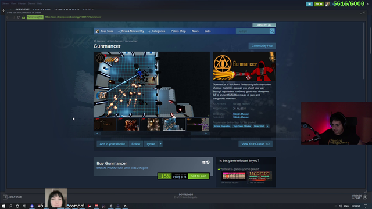This screenshot has width=372, height=209.
Task: Open the Community Hub link
Action: coord(262,46)
